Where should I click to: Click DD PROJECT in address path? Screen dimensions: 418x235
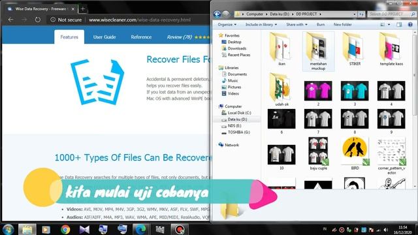click(x=306, y=14)
